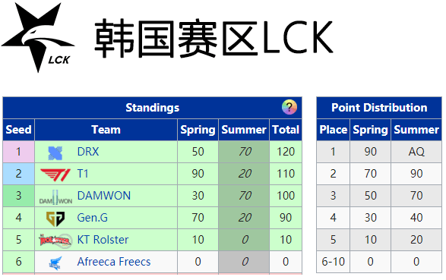
Task: Click the Point Distribution table header
Action: tap(379, 108)
